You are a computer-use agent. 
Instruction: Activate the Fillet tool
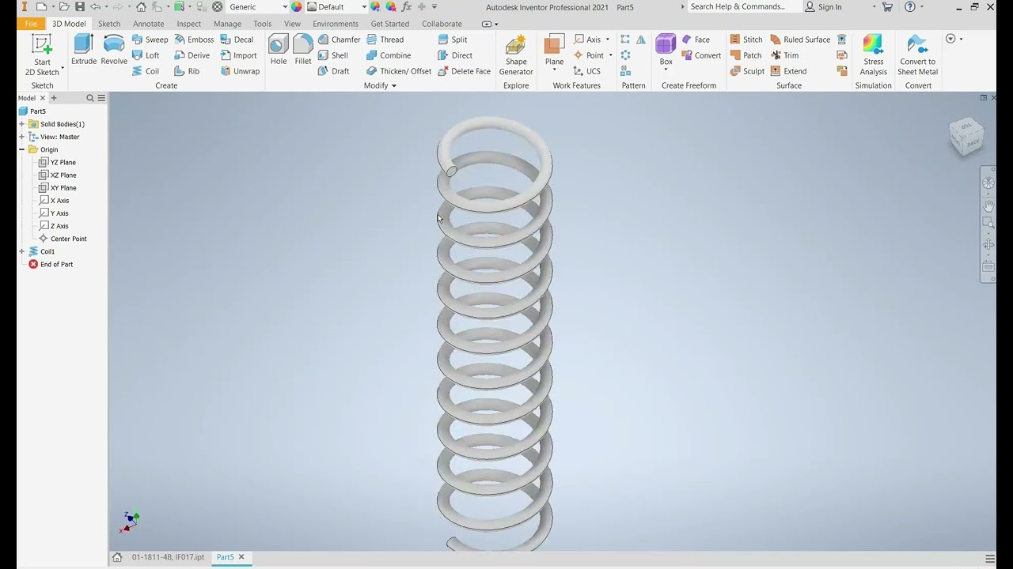[x=303, y=50]
